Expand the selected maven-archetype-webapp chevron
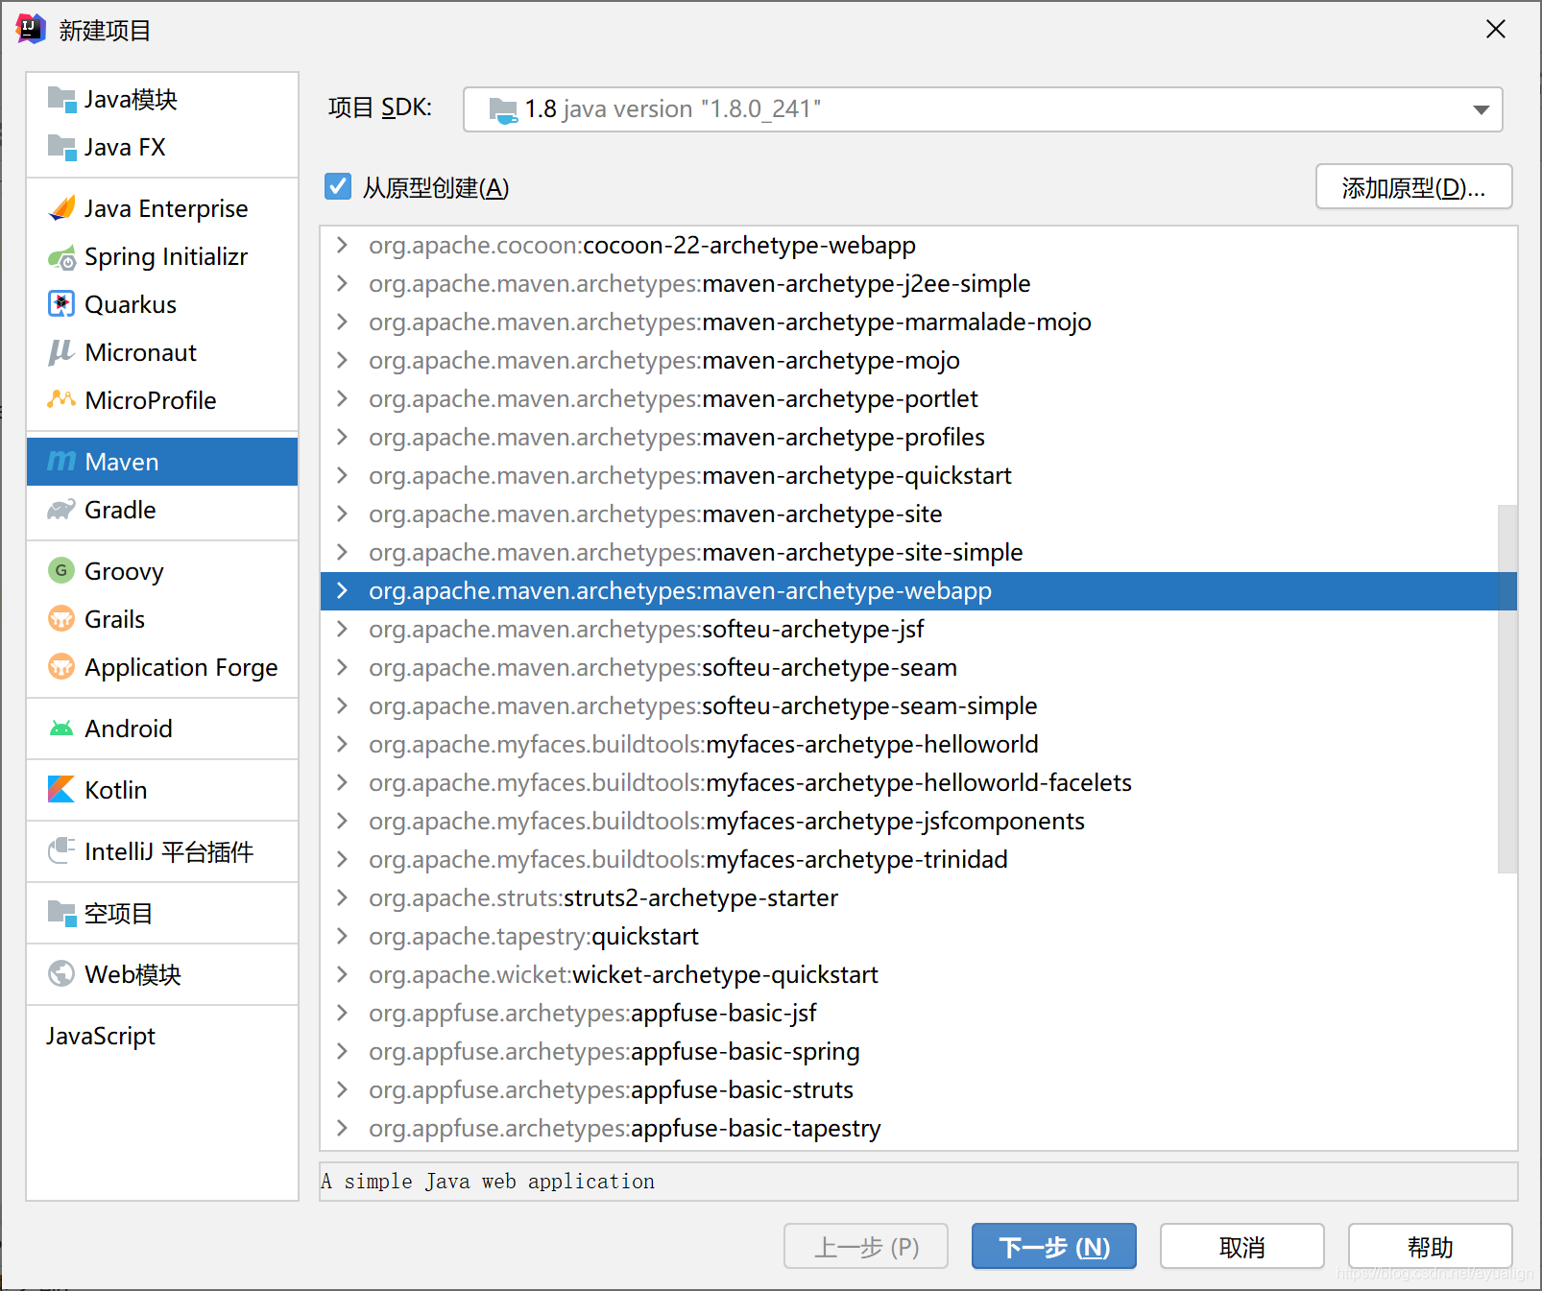The image size is (1542, 1291). pyautogui.click(x=342, y=590)
